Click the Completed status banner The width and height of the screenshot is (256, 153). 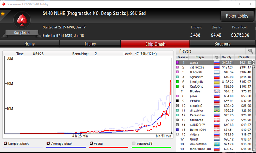coord(22,33)
